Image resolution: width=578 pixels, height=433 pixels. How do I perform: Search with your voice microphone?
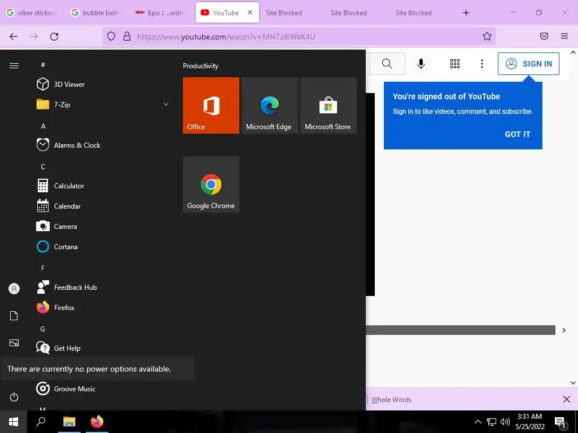click(421, 64)
